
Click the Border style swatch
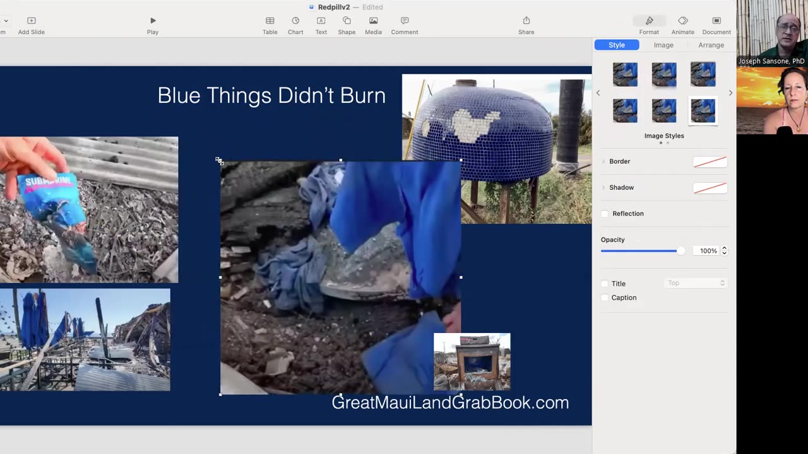[710, 162]
